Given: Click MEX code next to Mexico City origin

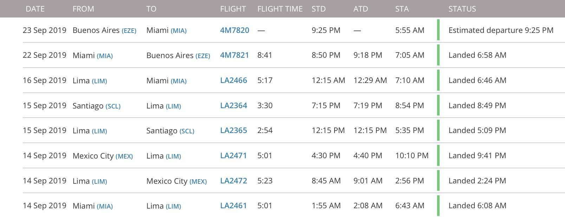Looking at the screenshot, I should click(x=124, y=156).
